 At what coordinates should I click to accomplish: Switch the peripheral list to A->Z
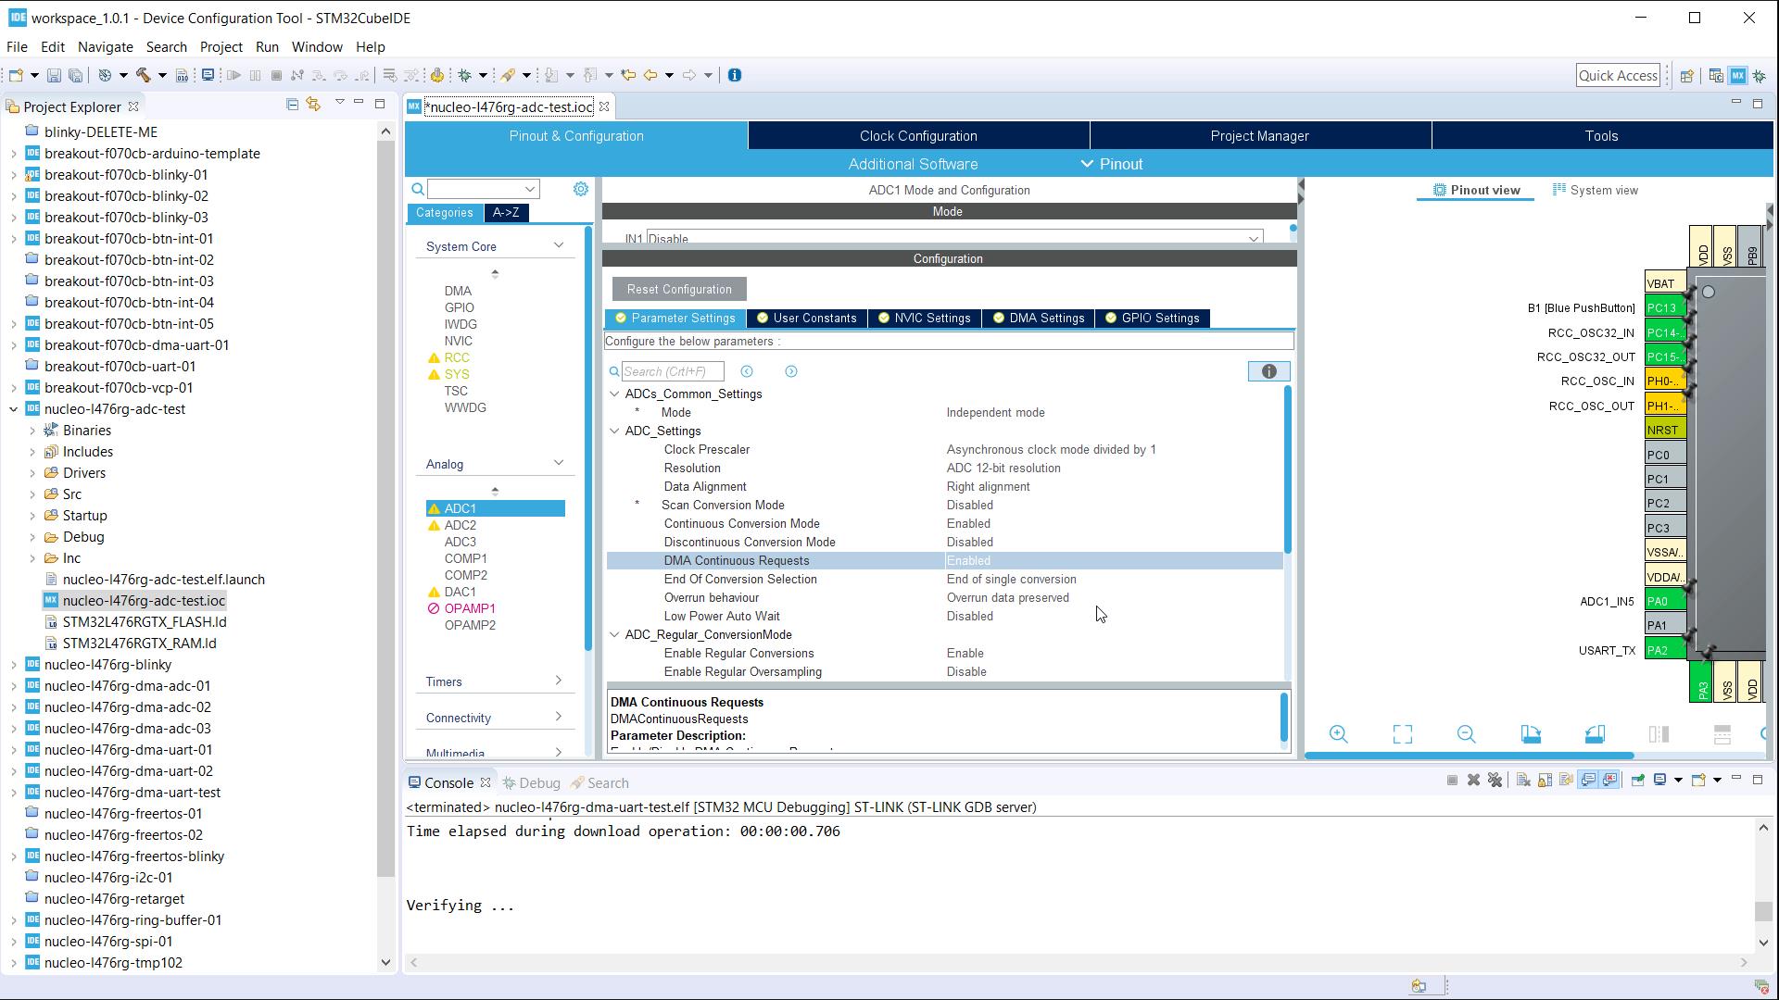(x=506, y=213)
